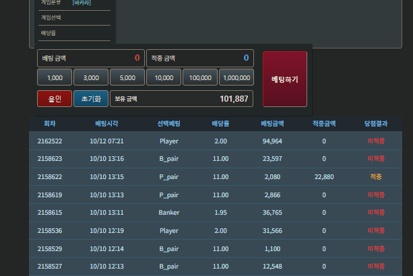
Task: Click B_pair in the 2158623 row
Action: [x=169, y=159]
